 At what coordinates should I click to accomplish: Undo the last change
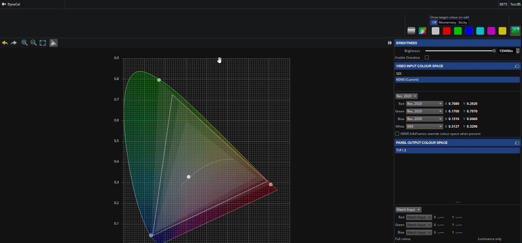pos(5,43)
